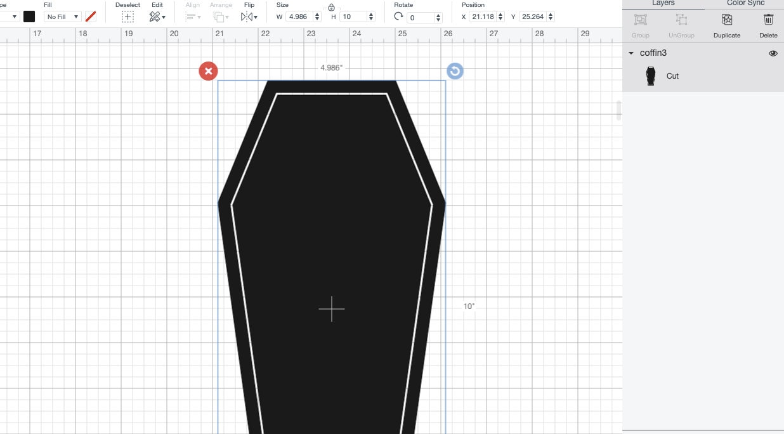Open the Align dropdown
784x434 pixels.
pyautogui.click(x=193, y=17)
